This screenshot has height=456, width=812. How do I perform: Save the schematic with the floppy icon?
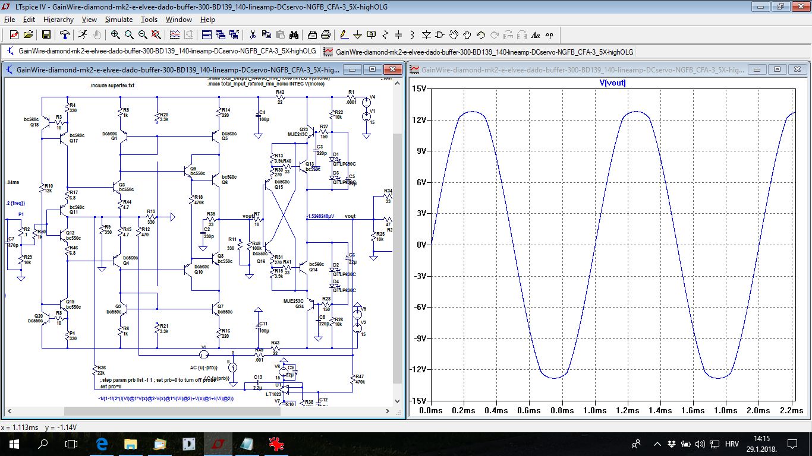[x=46, y=35]
